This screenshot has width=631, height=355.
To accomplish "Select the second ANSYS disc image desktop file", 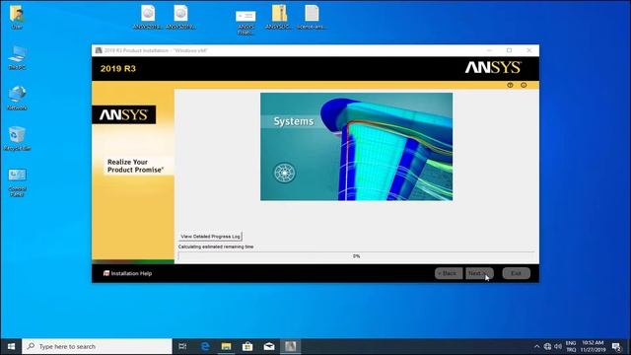I will (x=180, y=17).
